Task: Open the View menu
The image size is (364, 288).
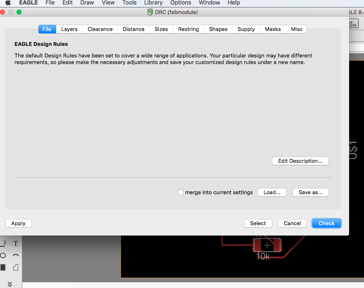Action: tap(108, 3)
